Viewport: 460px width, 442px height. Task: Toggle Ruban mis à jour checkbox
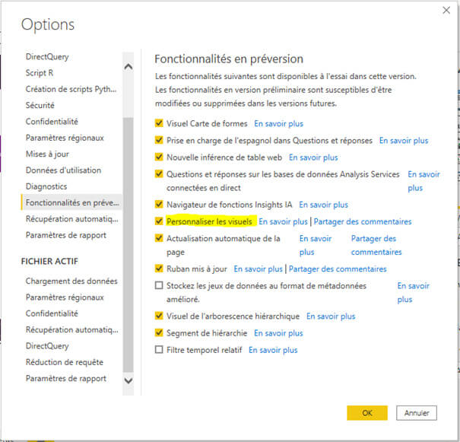tap(159, 269)
